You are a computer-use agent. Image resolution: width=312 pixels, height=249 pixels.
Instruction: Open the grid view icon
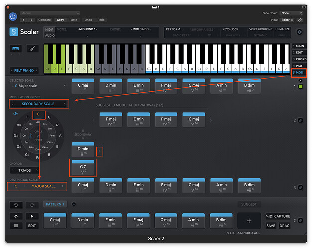[16, 226]
